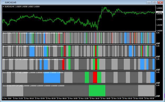The image size is (165, 102).
Task: Select the SonyR VSA MTF [TF 15] indicator label
Action: click(12, 46)
